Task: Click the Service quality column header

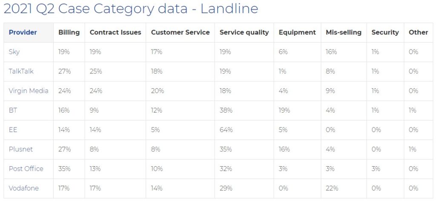Action: [244, 32]
